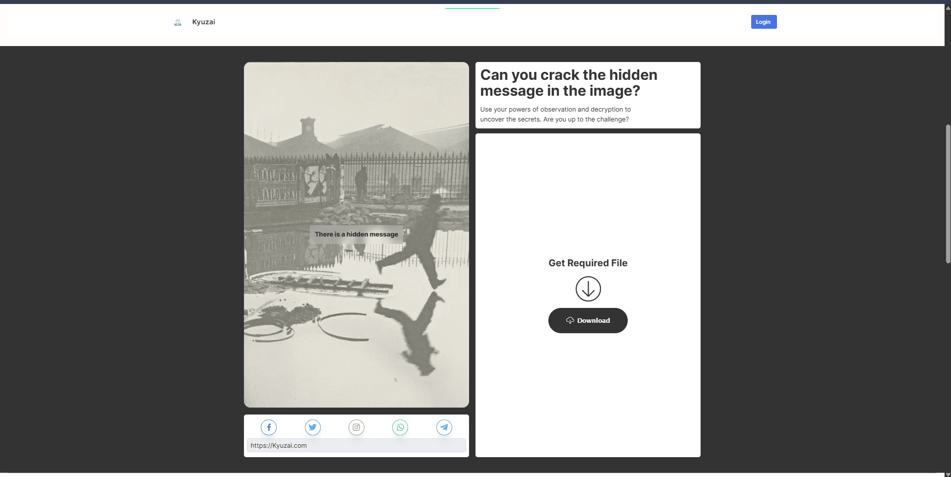Share via WhatsApp icon

click(x=400, y=427)
